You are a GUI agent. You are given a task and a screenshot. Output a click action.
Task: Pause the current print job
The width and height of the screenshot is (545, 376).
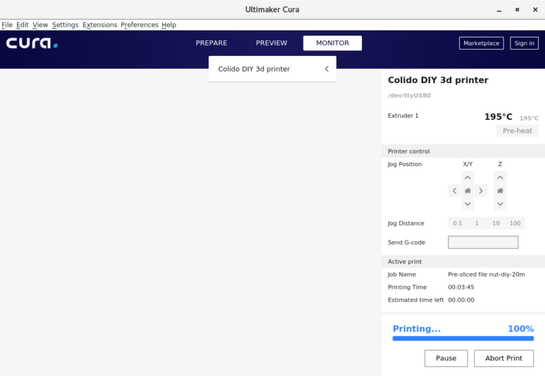point(446,358)
